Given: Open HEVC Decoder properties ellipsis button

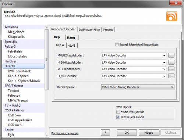Looking at the screenshot, I should click(x=171, y=76).
